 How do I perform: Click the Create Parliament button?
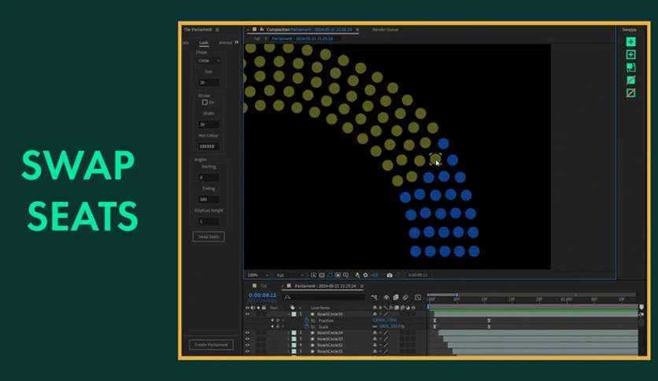(211, 345)
